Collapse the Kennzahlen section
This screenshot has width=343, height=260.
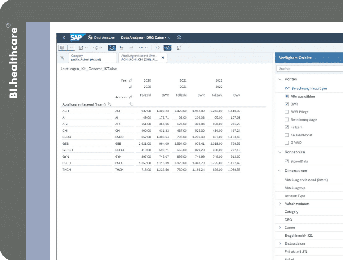[x=280, y=152]
